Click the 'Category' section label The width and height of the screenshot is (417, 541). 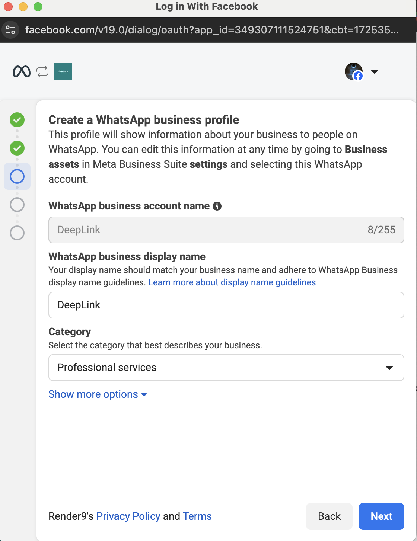click(70, 332)
